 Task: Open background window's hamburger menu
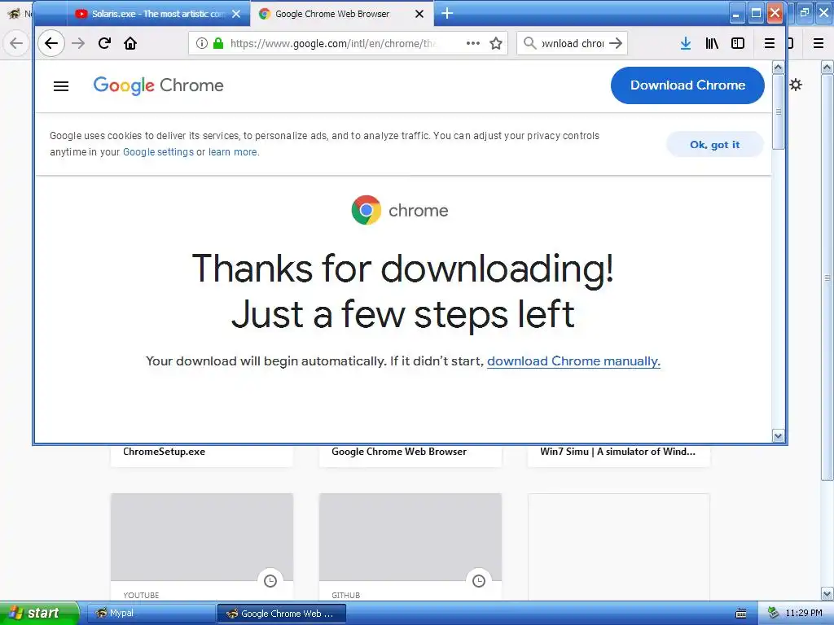point(819,43)
